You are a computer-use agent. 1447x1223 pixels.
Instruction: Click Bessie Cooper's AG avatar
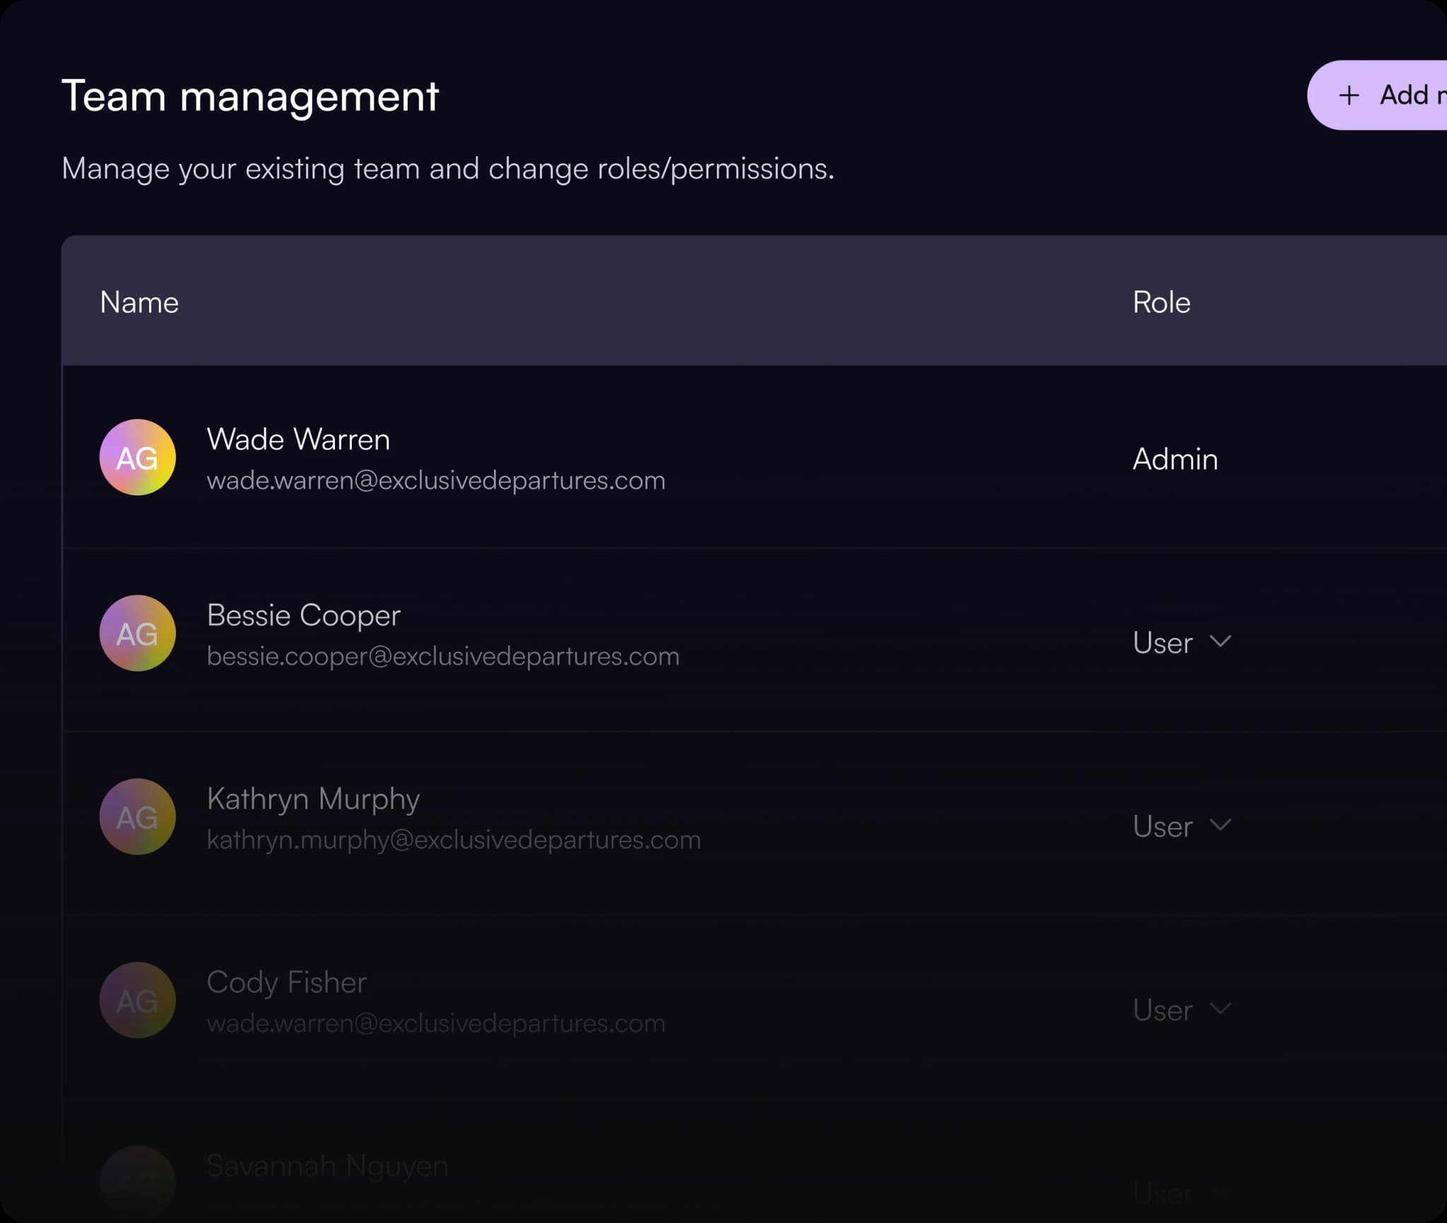click(137, 633)
